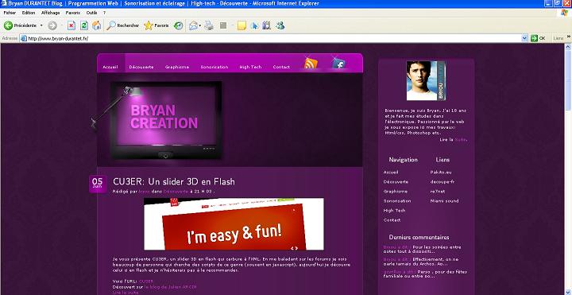Open le blog de Julien ARCIN link
Screen dimensions: 572x295
pos(170,287)
